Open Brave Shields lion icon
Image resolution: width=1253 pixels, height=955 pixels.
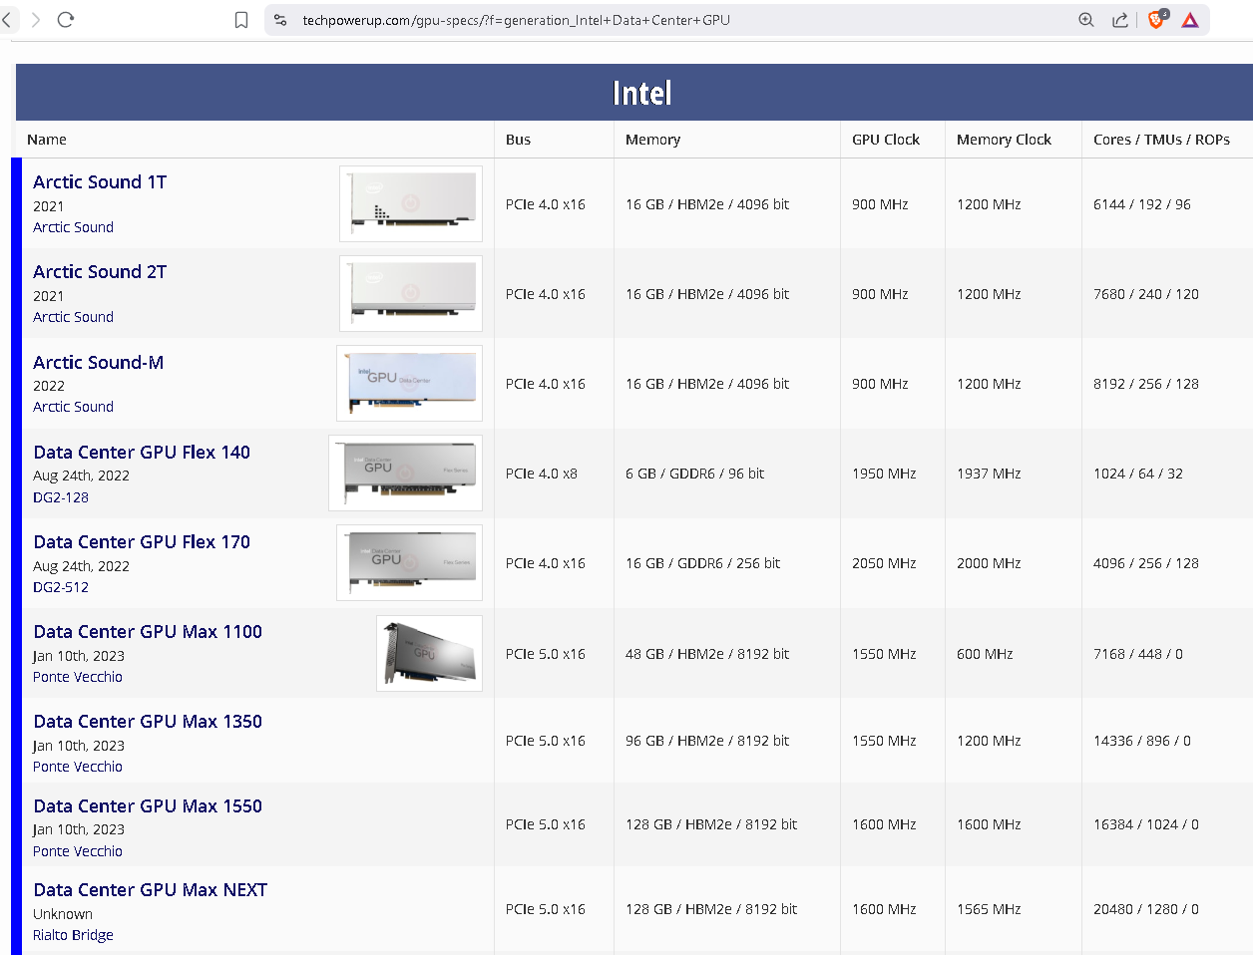tap(1156, 20)
